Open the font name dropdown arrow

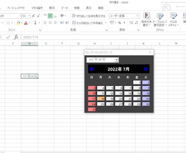[20, 16]
